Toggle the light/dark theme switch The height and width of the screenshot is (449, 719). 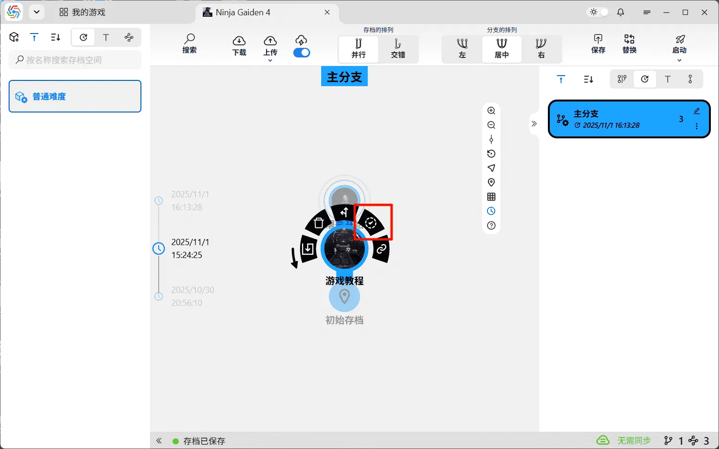pyautogui.click(x=598, y=12)
